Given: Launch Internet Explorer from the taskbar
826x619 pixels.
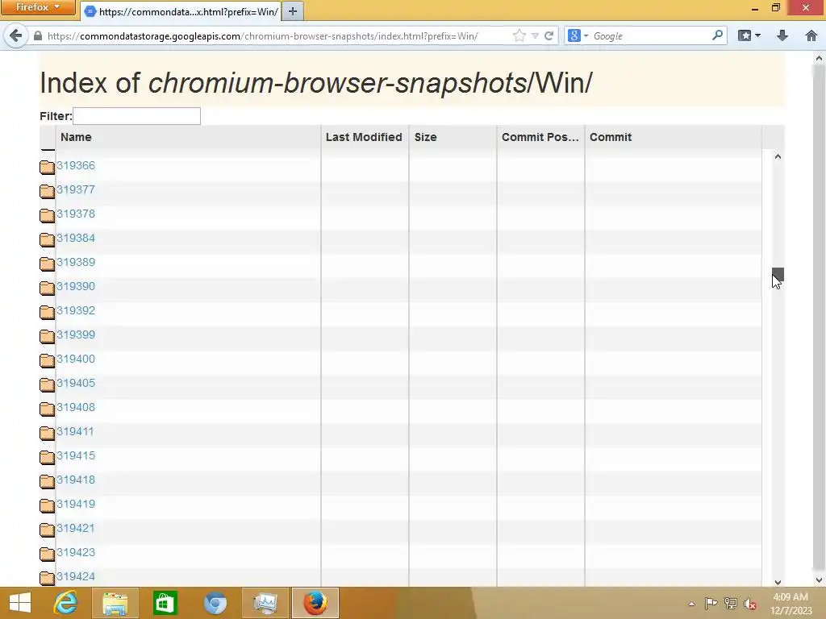Looking at the screenshot, I should point(65,603).
